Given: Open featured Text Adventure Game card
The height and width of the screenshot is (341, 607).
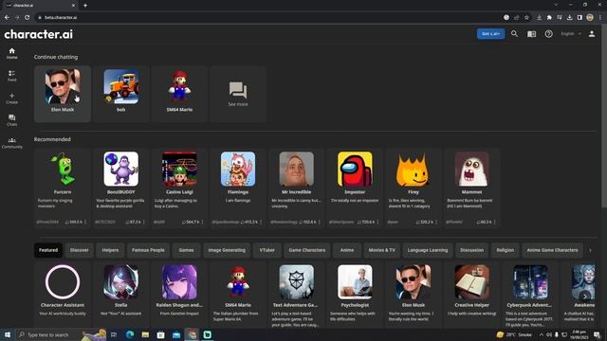Looking at the screenshot, I should [x=297, y=296].
